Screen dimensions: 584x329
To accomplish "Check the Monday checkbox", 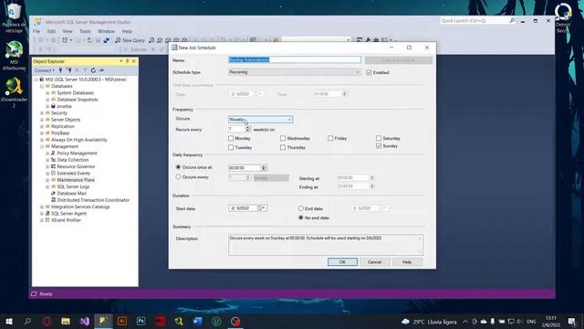I will pos(231,138).
